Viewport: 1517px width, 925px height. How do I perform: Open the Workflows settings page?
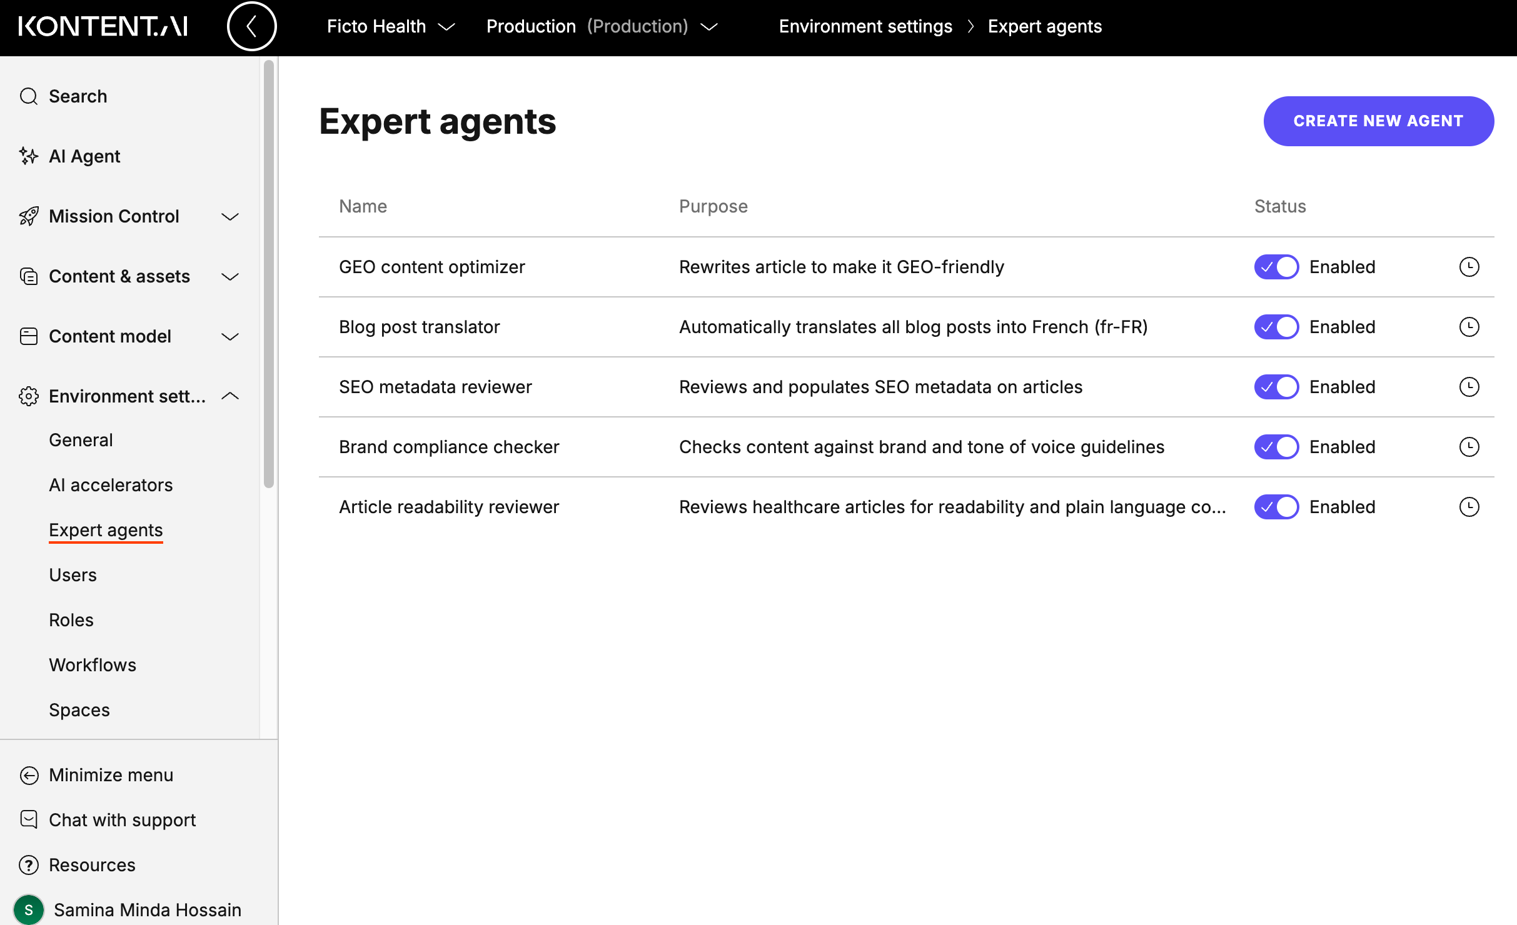pos(92,664)
